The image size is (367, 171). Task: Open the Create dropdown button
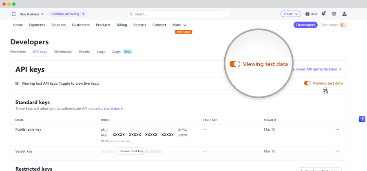click(291, 14)
